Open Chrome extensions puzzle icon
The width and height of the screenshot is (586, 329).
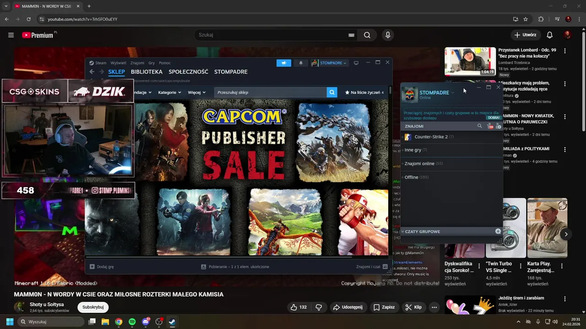(541, 19)
